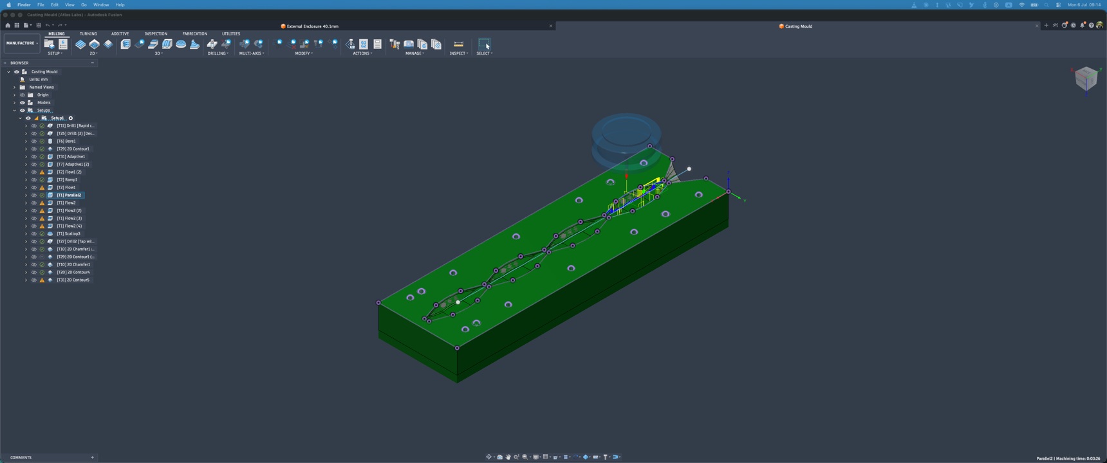
Task: Click the Display Settings monitor icon
Action: tap(535, 457)
